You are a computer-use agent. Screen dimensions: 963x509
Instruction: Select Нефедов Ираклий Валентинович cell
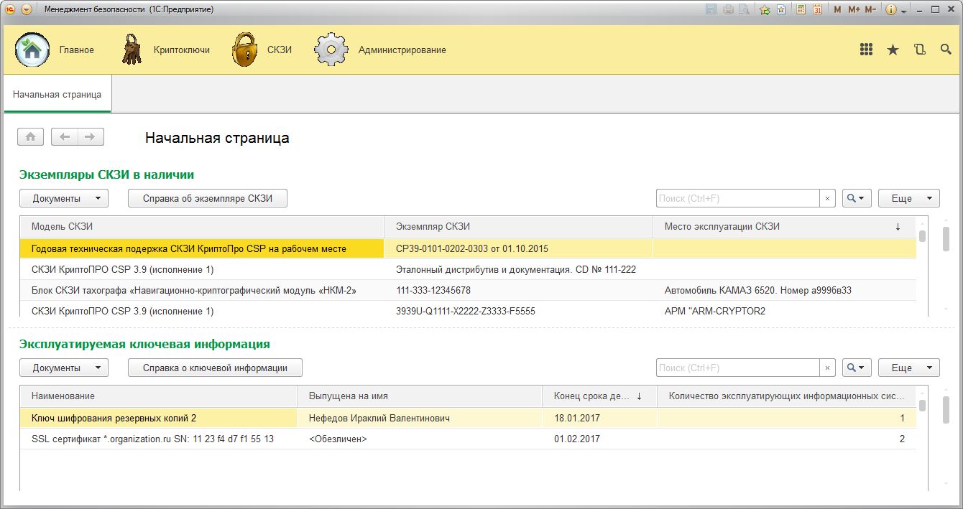[420, 418]
